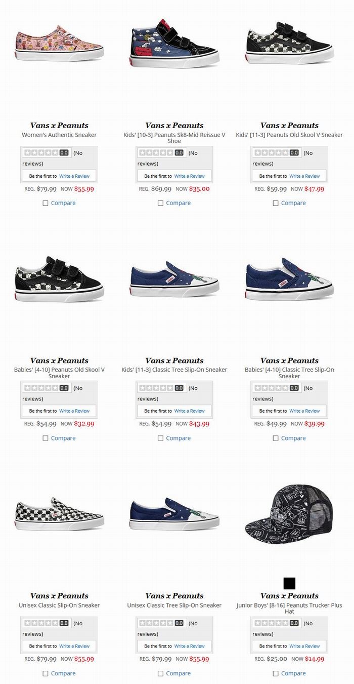Write a Review for Women's Authentic Sneaker
The width and height of the screenshot is (354, 684).
pyautogui.click(x=74, y=176)
